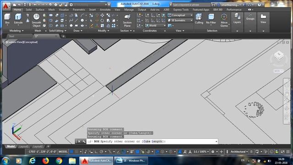Click the solid Union icon

[51, 15]
